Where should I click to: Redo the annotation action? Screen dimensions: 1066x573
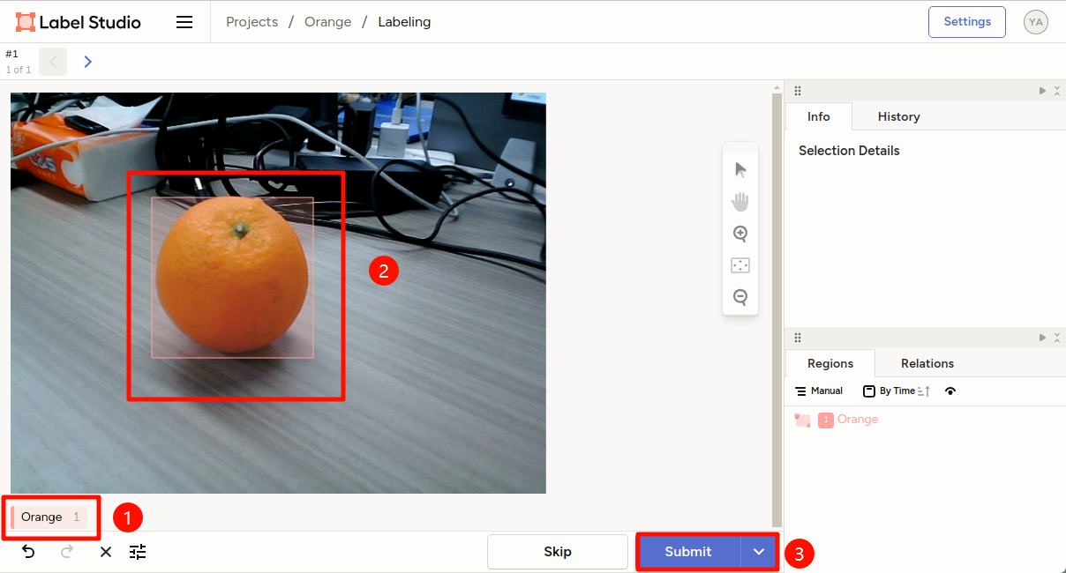pyautogui.click(x=67, y=552)
